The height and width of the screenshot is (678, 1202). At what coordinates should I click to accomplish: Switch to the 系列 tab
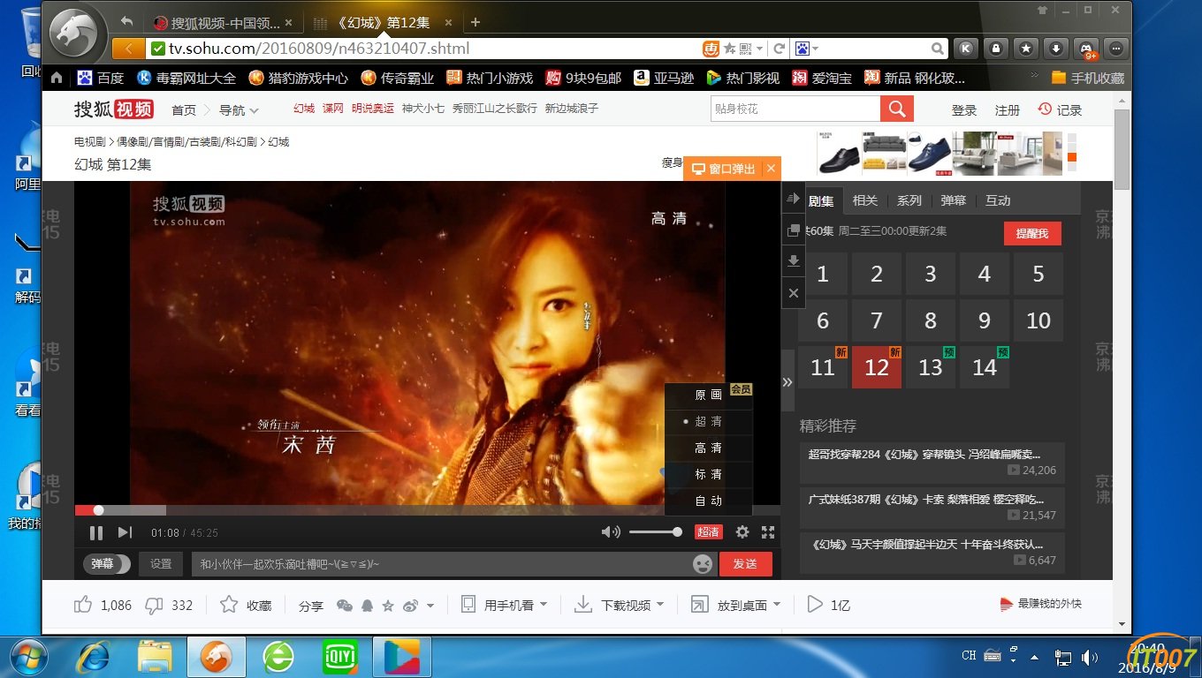coord(909,200)
